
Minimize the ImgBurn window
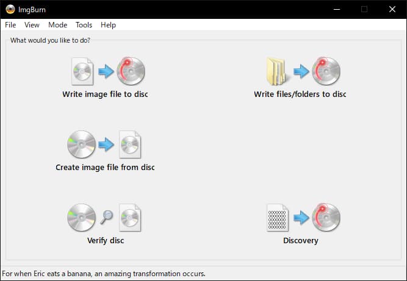pos(337,9)
